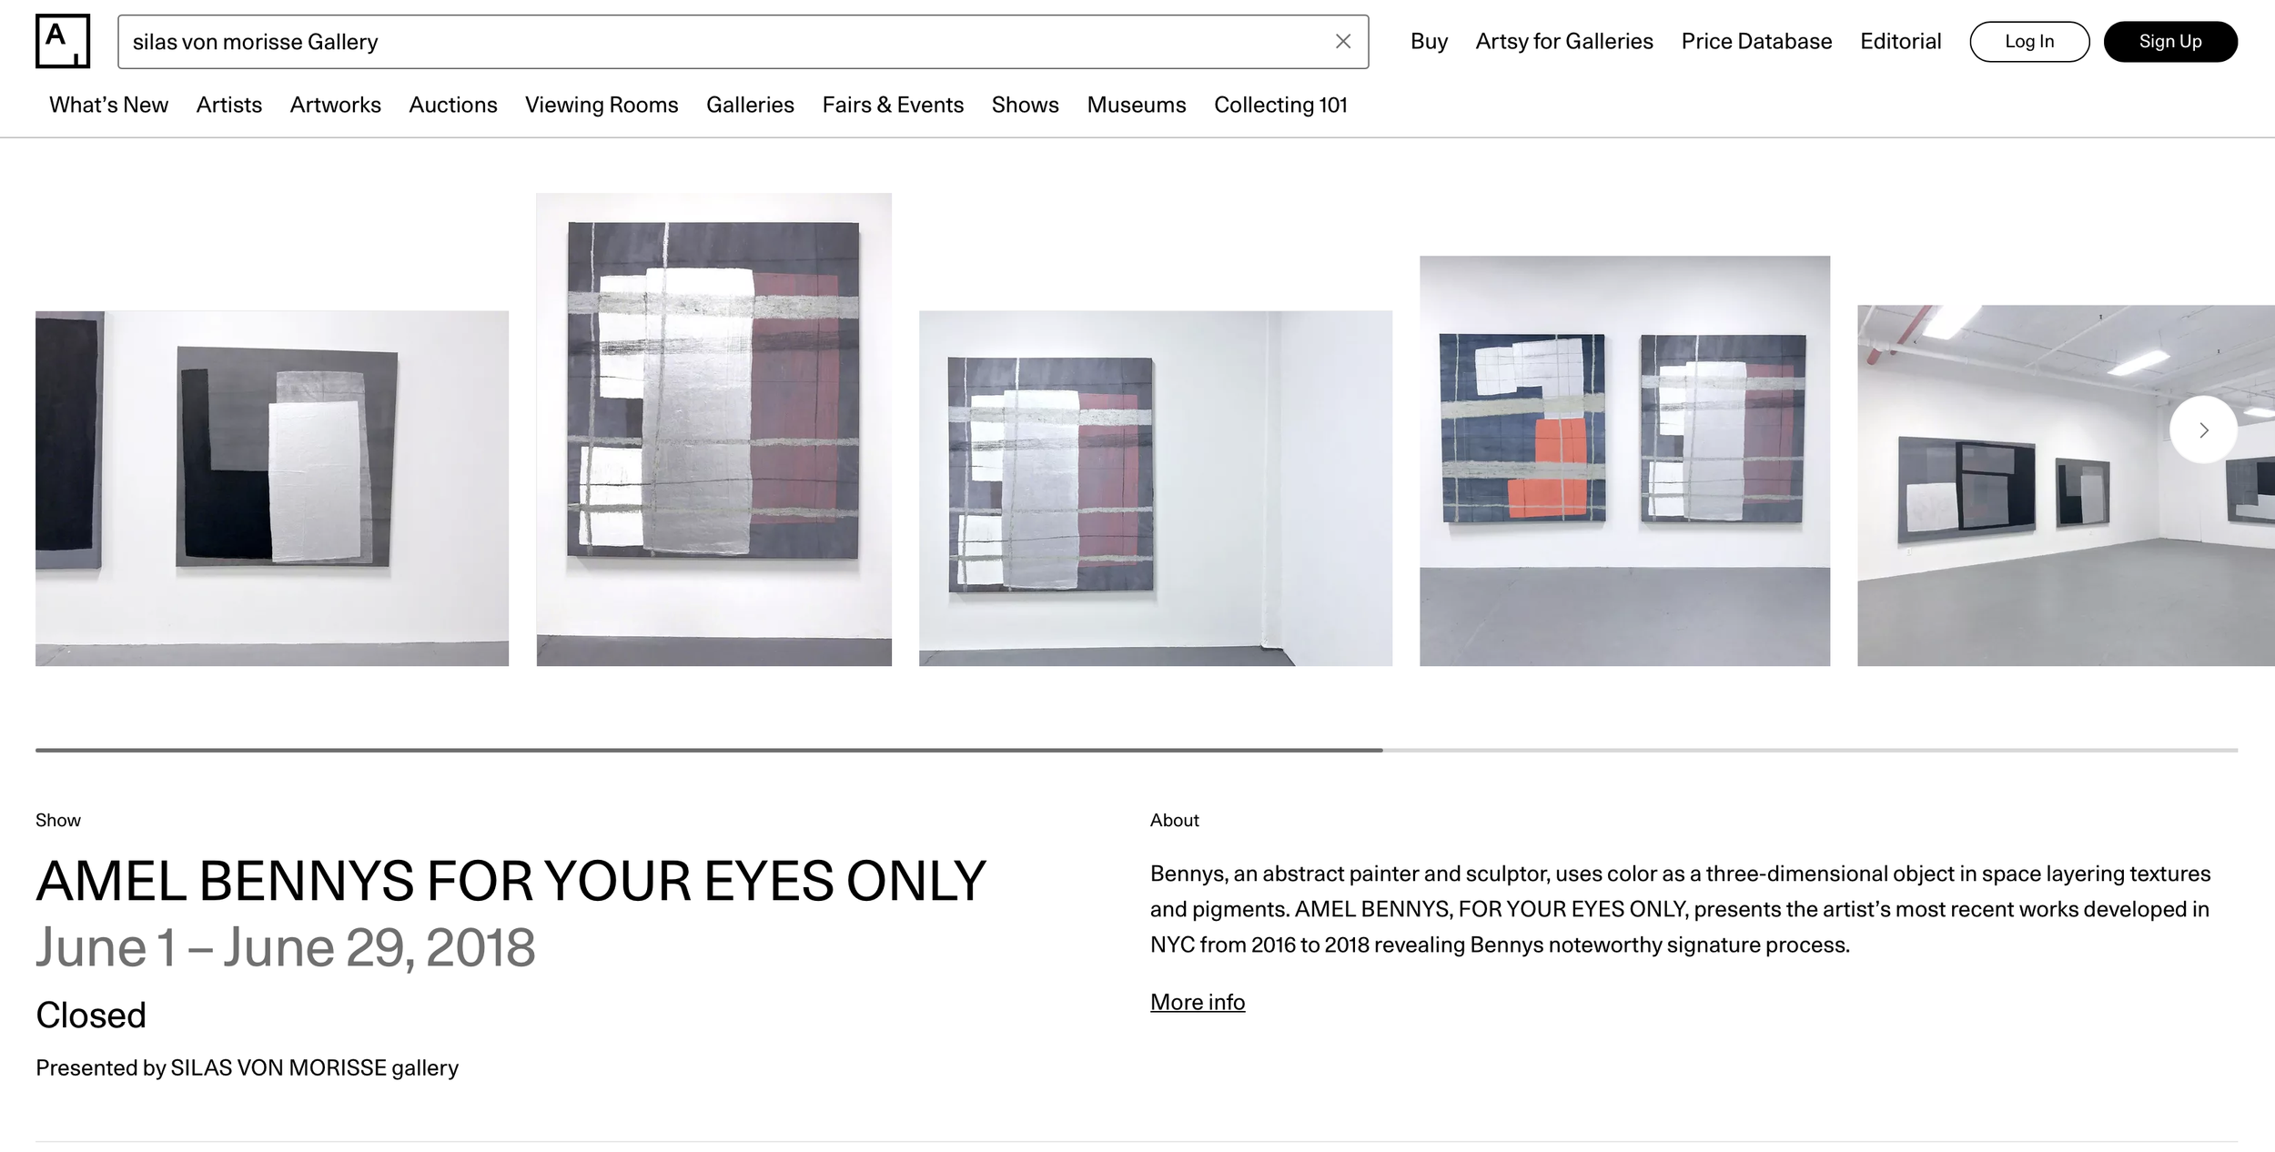Open Fairs & Events
The image size is (2275, 1152).
(x=893, y=105)
